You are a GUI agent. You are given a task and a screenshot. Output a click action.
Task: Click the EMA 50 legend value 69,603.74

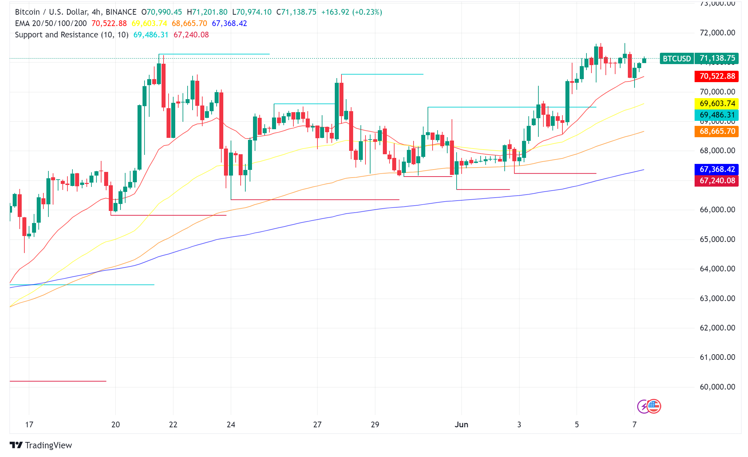(149, 23)
